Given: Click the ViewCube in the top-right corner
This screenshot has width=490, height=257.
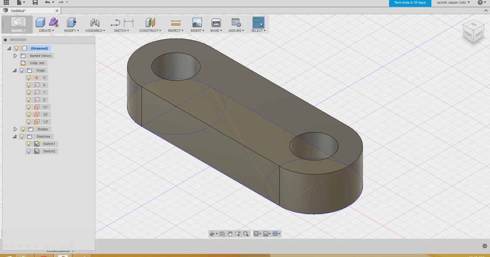Looking at the screenshot, I should tap(473, 31).
